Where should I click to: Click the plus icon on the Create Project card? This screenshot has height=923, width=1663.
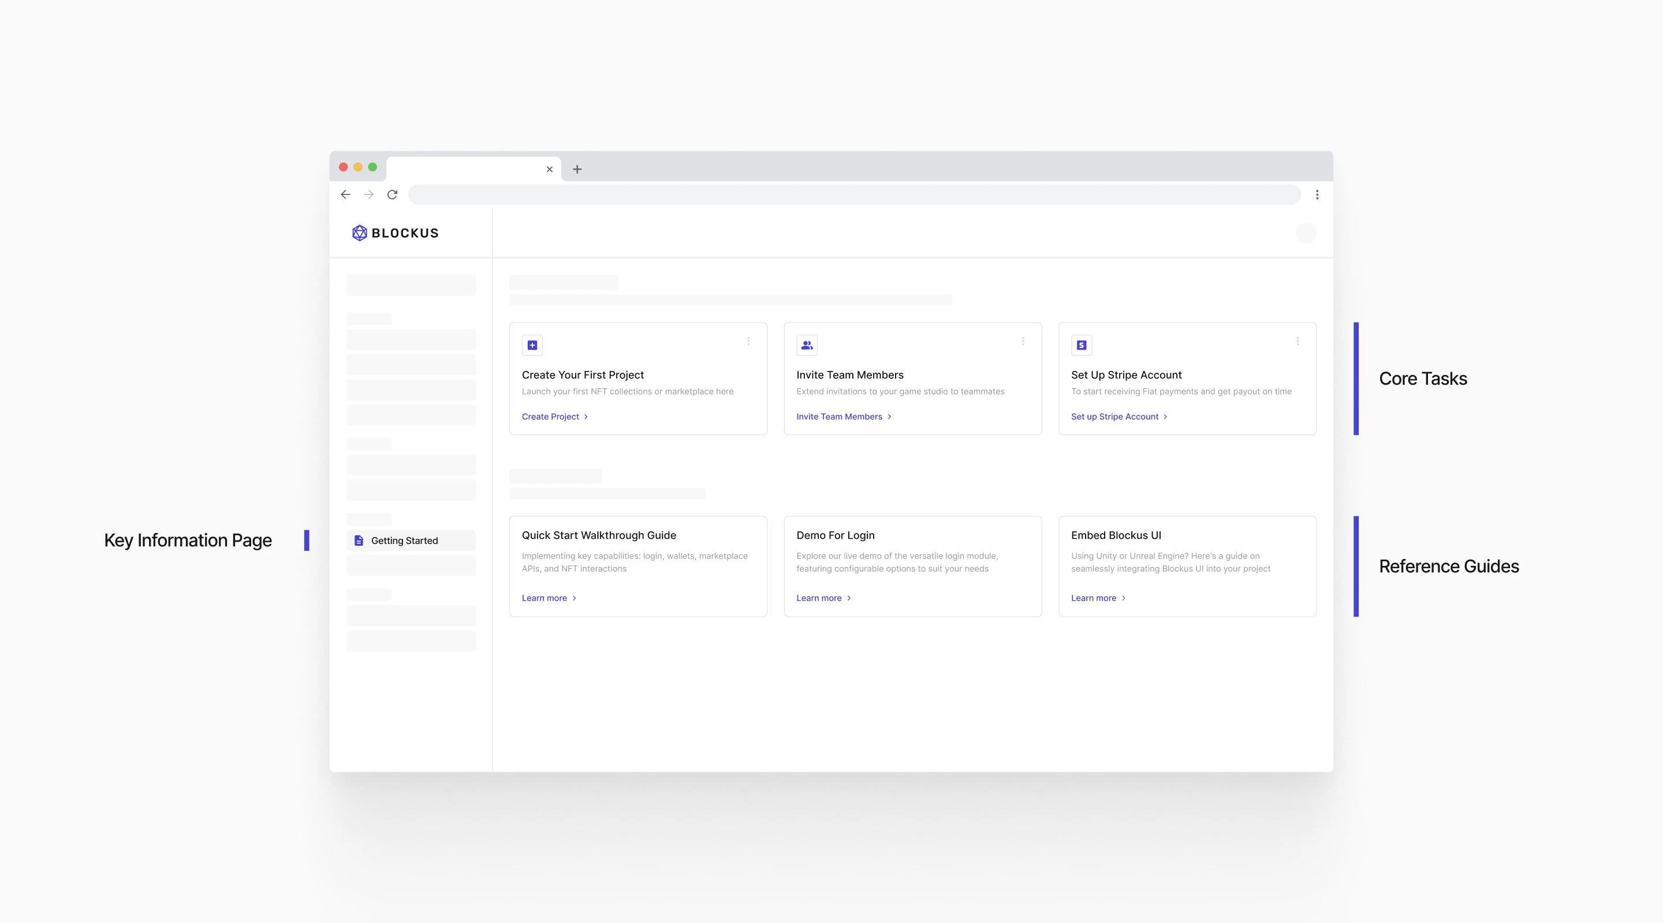[x=532, y=345]
